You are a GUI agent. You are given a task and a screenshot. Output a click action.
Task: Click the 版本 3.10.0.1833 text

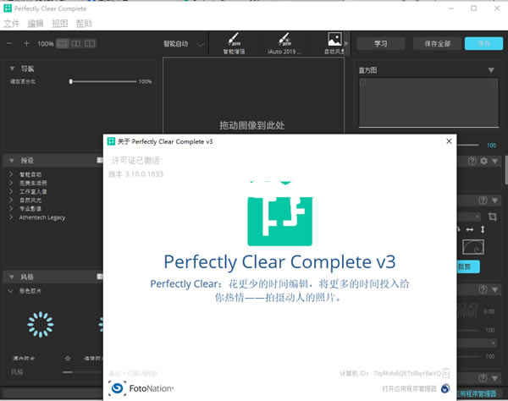point(135,174)
